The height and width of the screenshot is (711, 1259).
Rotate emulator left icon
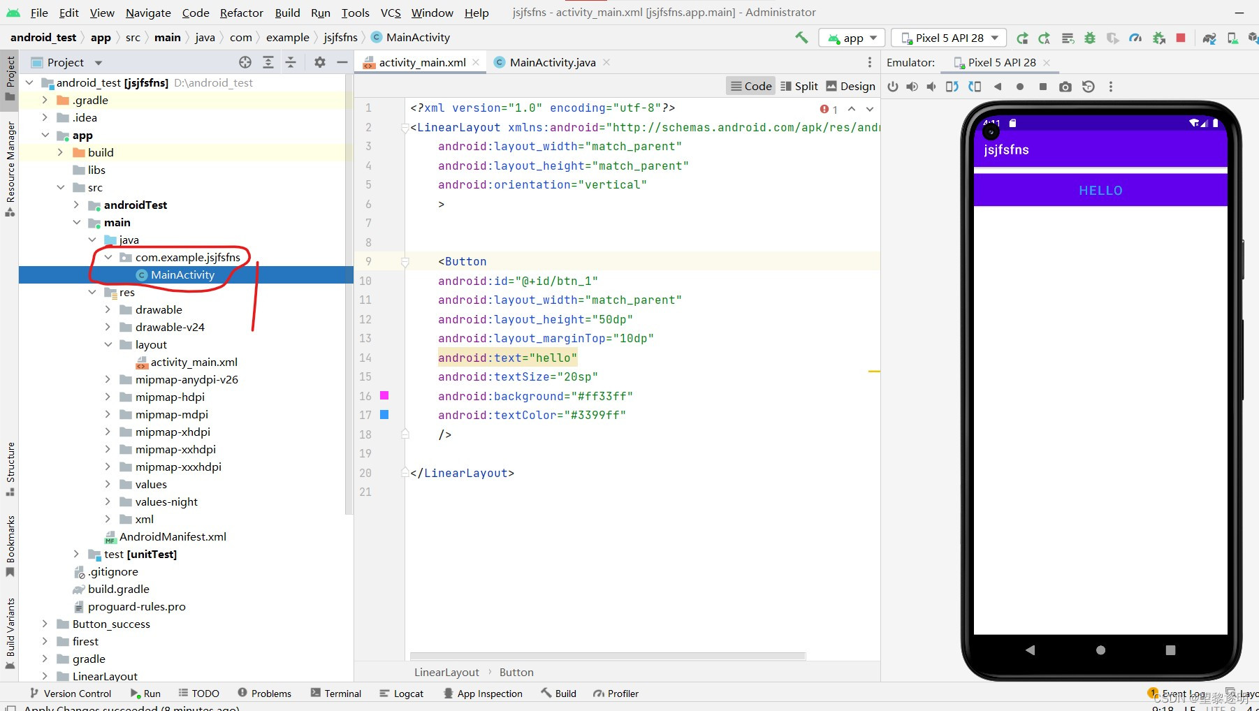(952, 87)
